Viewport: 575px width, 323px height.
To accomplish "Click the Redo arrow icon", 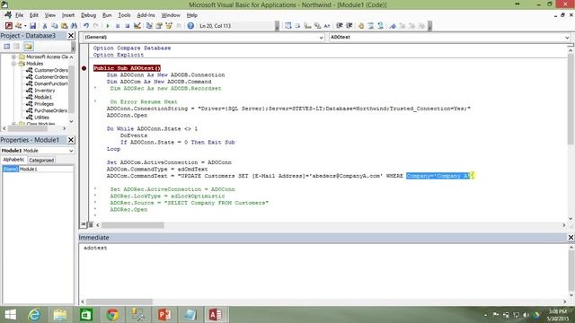I will click(96, 26).
